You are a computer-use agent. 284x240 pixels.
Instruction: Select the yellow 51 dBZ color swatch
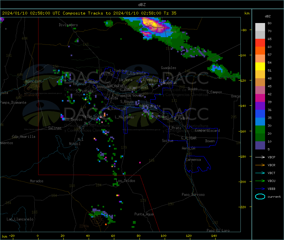point(260,67)
